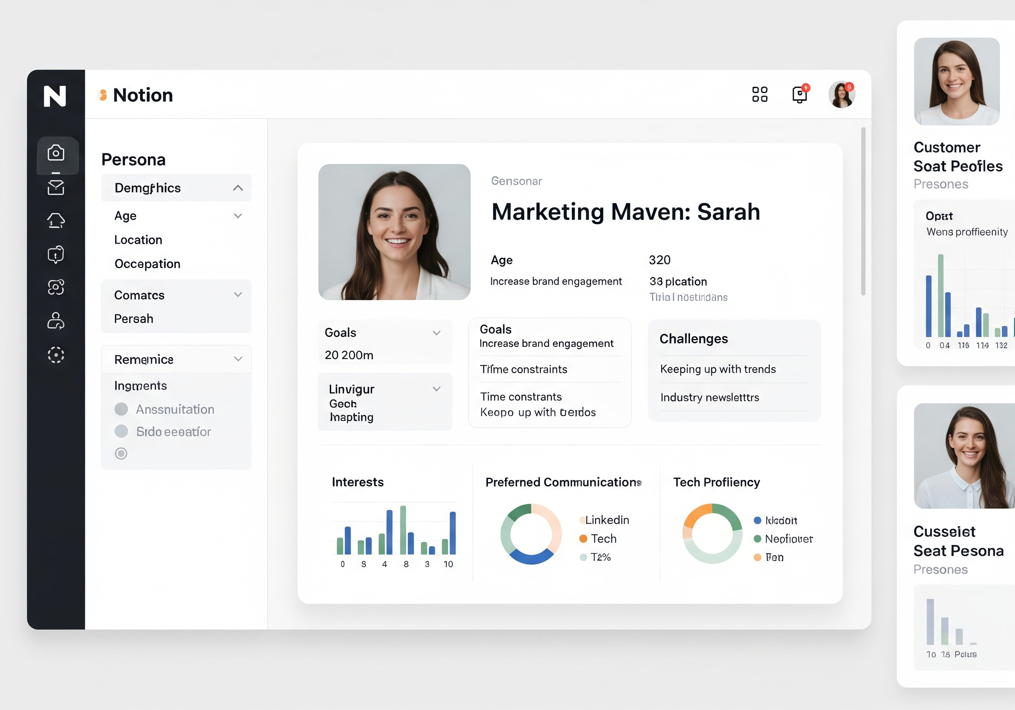Screen dimensions: 1015x710
Task: Open the Goals dropdown showing 20 200m
Action: pyautogui.click(x=436, y=333)
